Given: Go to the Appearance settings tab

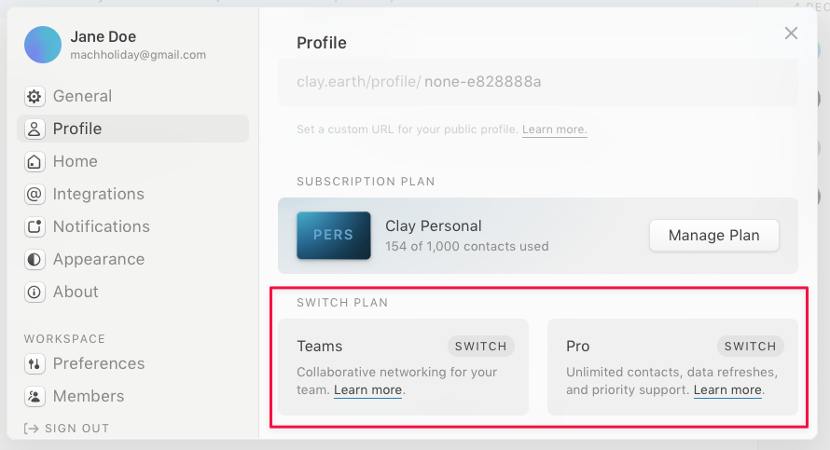Looking at the screenshot, I should pyautogui.click(x=98, y=260).
